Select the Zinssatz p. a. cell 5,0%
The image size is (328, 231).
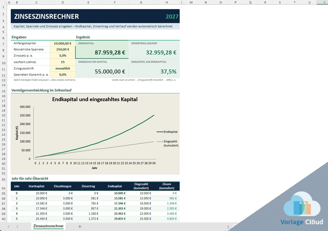coord(63,56)
